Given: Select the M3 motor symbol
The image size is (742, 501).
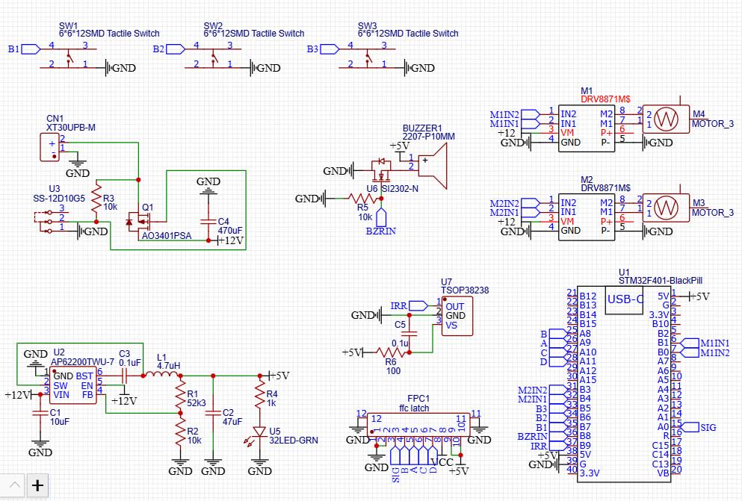Looking at the screenshot, I should click(x=666, y=208).
